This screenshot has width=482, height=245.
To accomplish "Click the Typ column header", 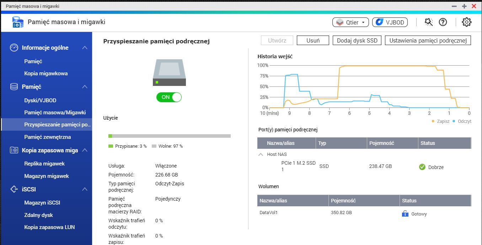I will coord(341,143).
